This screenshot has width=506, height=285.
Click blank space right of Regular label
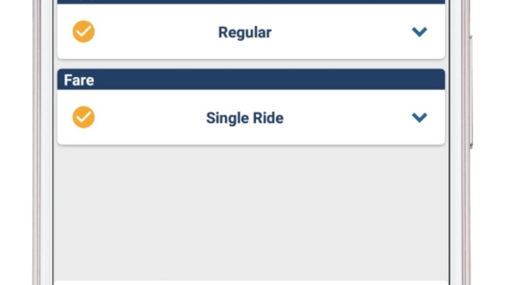(341, 32)
